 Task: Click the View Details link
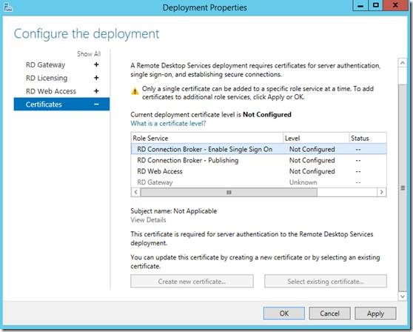[x=148, y=220]
